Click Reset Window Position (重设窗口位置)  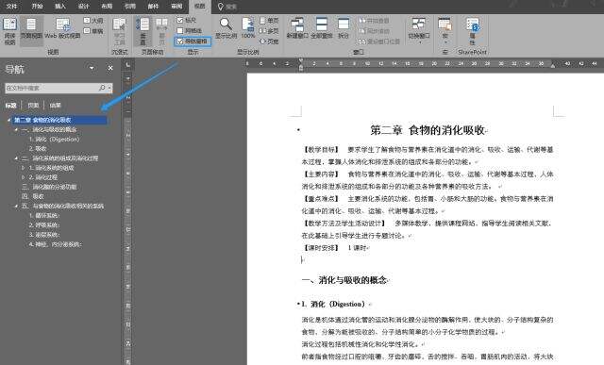(x=379, y=41)
